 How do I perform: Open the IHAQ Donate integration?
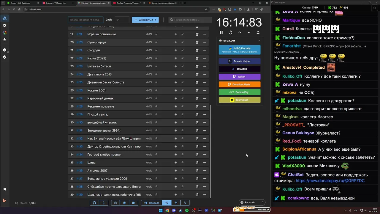click(240, 50)
